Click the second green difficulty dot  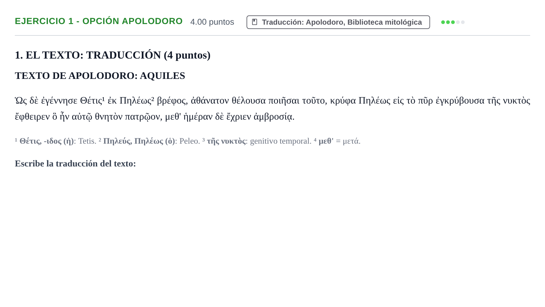pos(448,22)
